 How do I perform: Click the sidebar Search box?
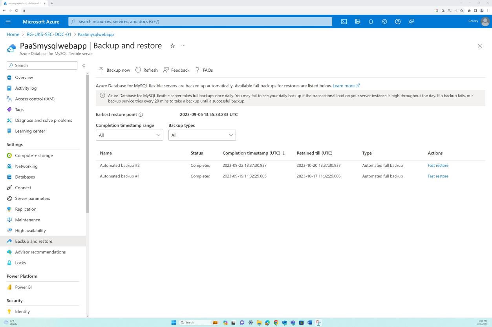tap(42, 65)
